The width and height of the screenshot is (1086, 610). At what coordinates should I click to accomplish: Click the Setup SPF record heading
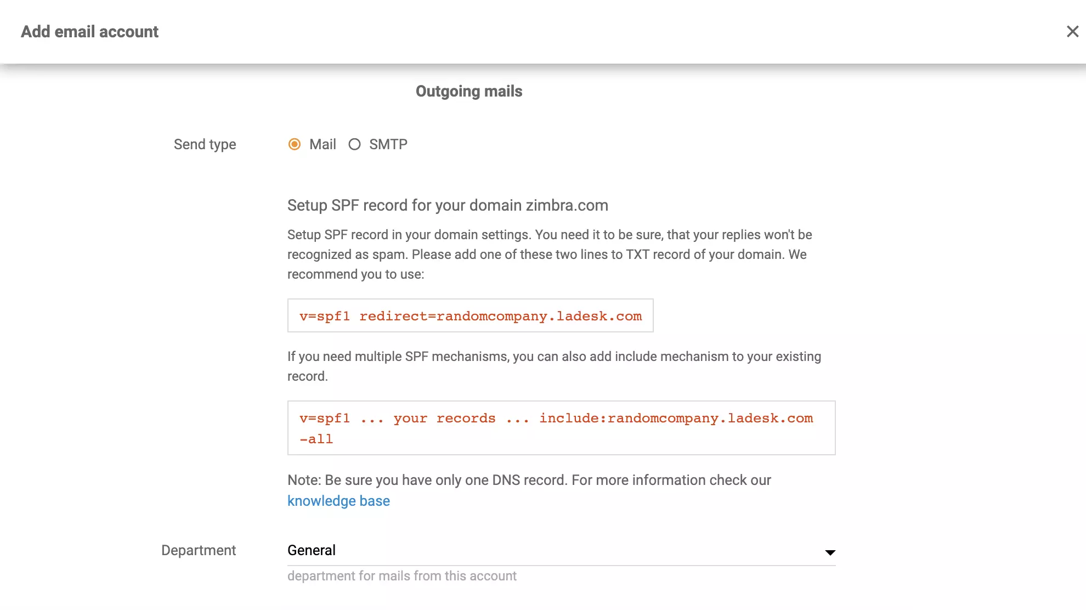(447, 205)
